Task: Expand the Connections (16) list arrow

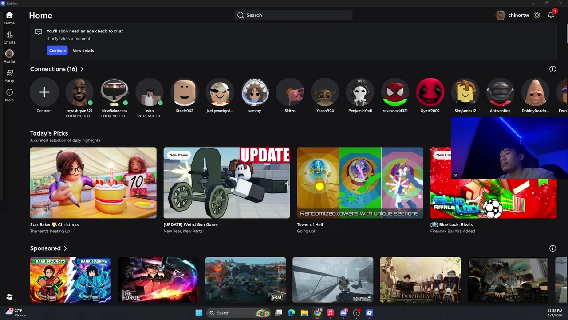Action: (82, 69)
